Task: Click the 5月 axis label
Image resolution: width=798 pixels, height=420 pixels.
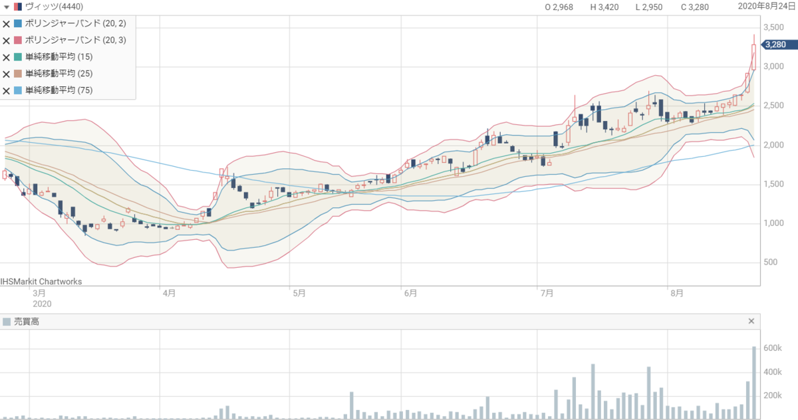Action: (298, 292)
